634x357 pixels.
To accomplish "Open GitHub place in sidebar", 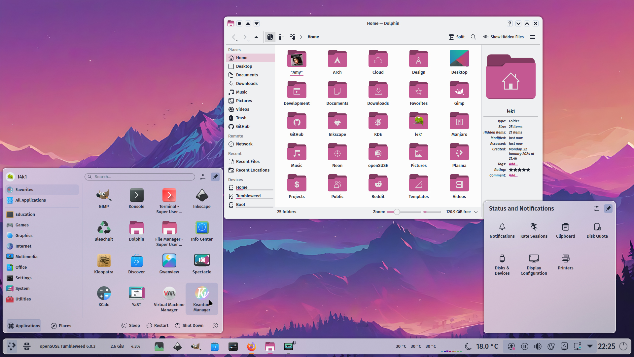I will click(x=250, y=127).
